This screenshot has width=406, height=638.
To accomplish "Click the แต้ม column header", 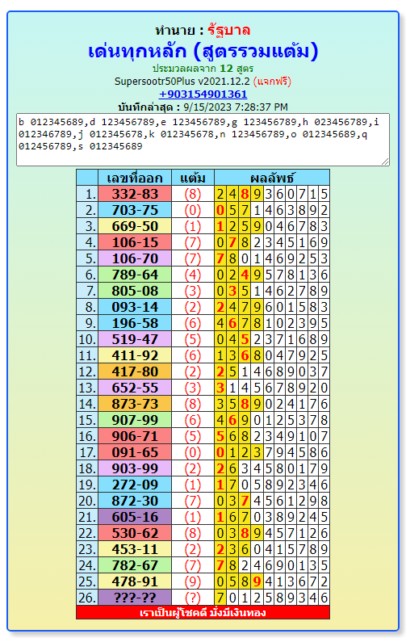I will (193, 178).
